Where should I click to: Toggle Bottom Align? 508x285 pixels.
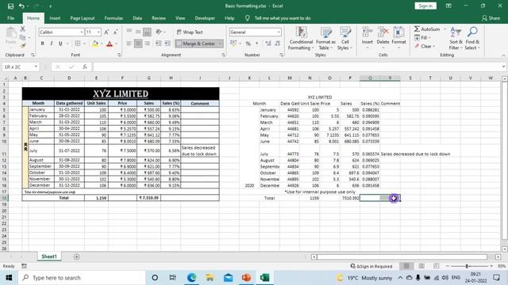click(147, 32)
